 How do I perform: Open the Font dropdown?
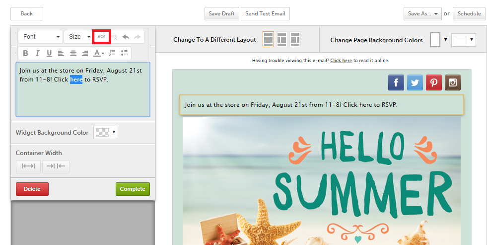click(x=41, y=37)
